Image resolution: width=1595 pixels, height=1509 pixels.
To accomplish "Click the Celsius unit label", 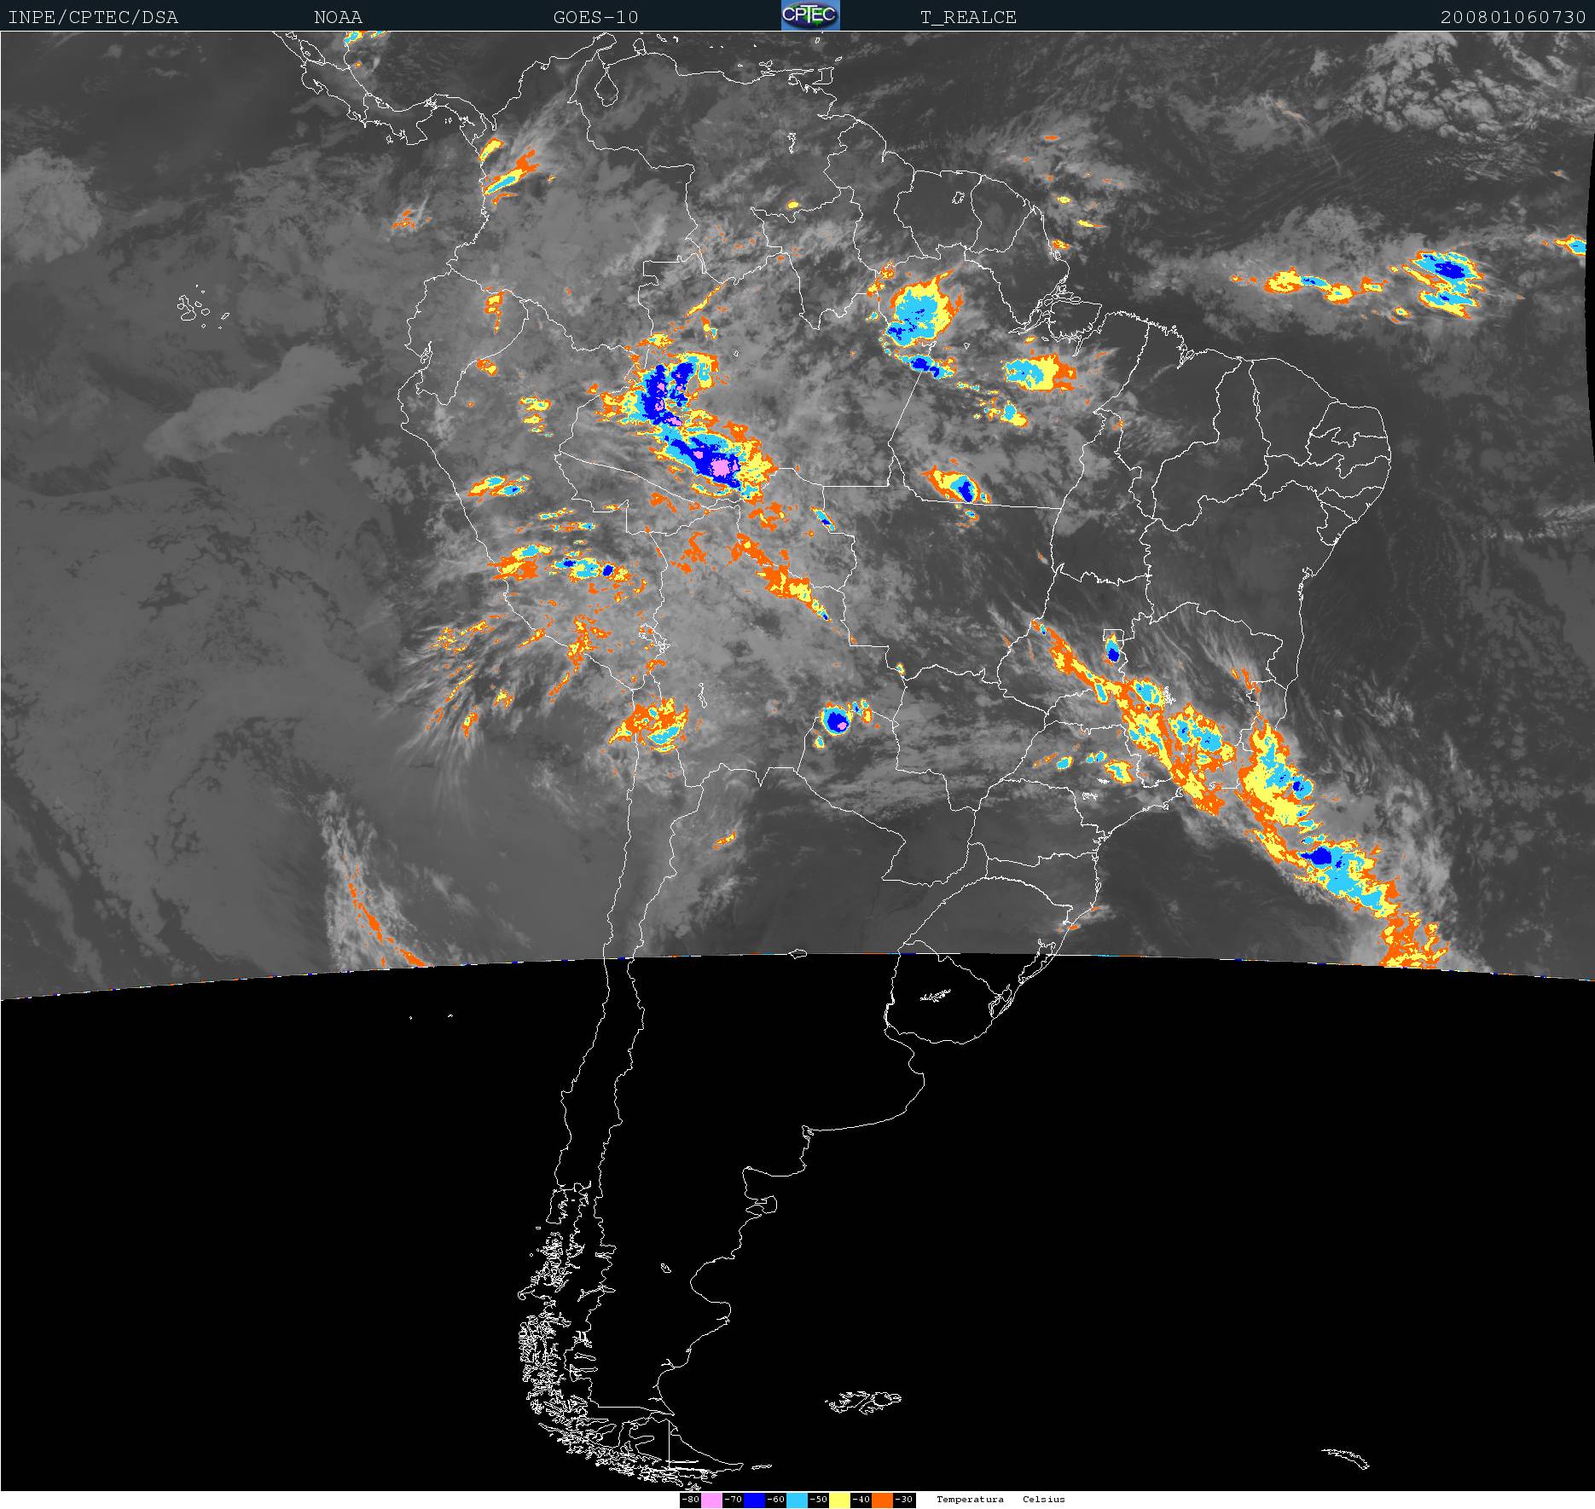I will click(1044, 1499).
